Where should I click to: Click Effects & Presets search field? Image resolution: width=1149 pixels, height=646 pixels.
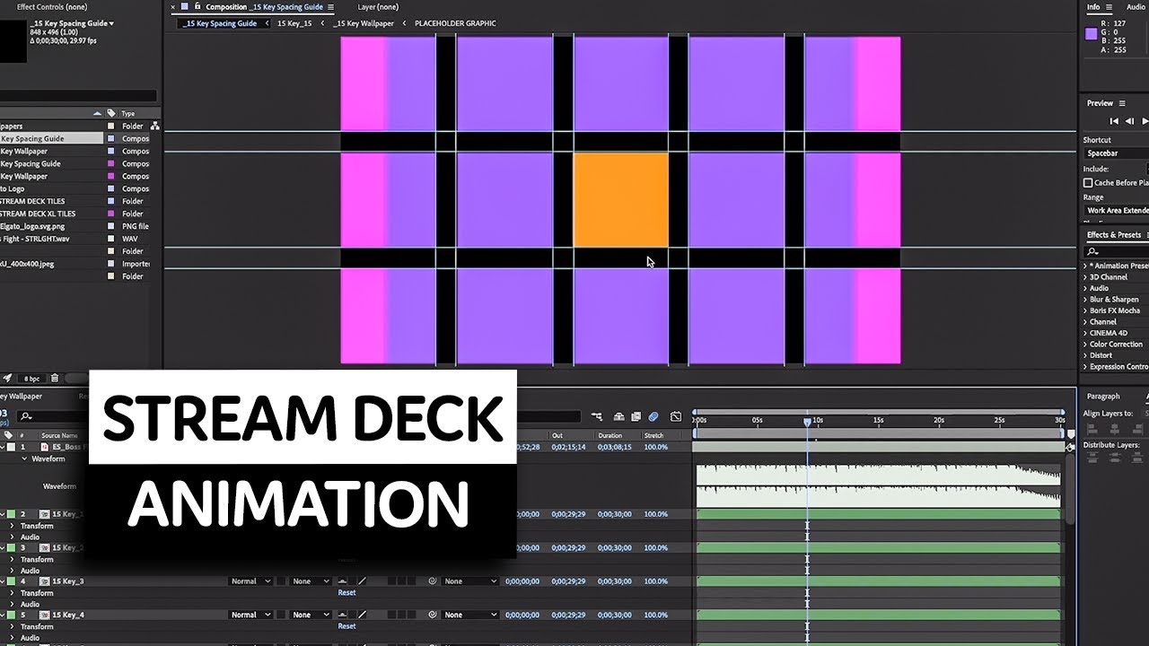coord(1118,251)
